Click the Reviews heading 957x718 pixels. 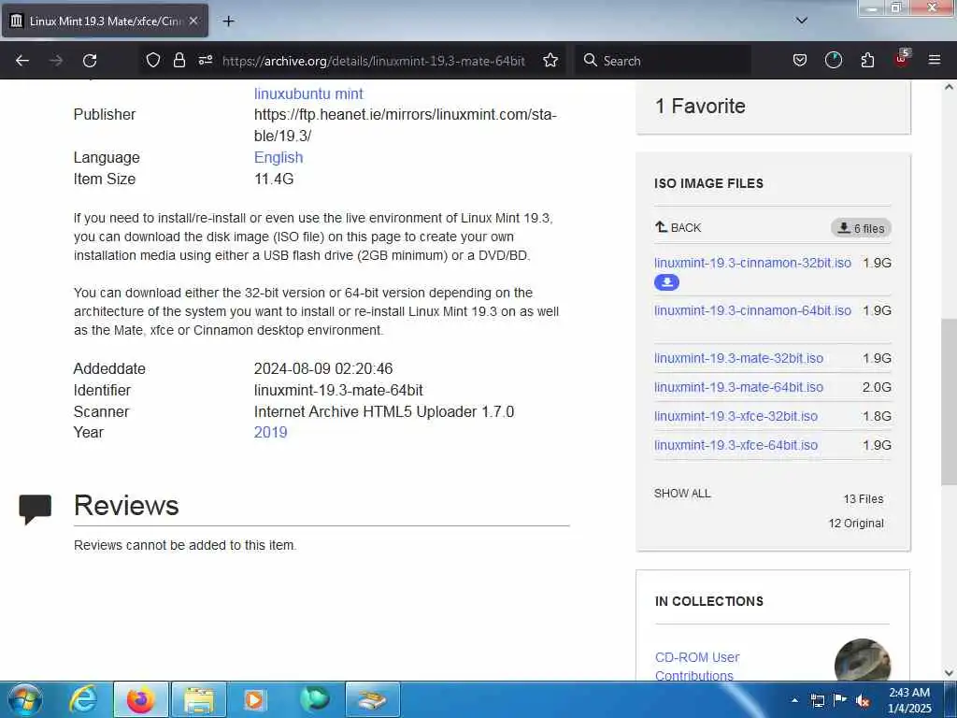(126, 506)
